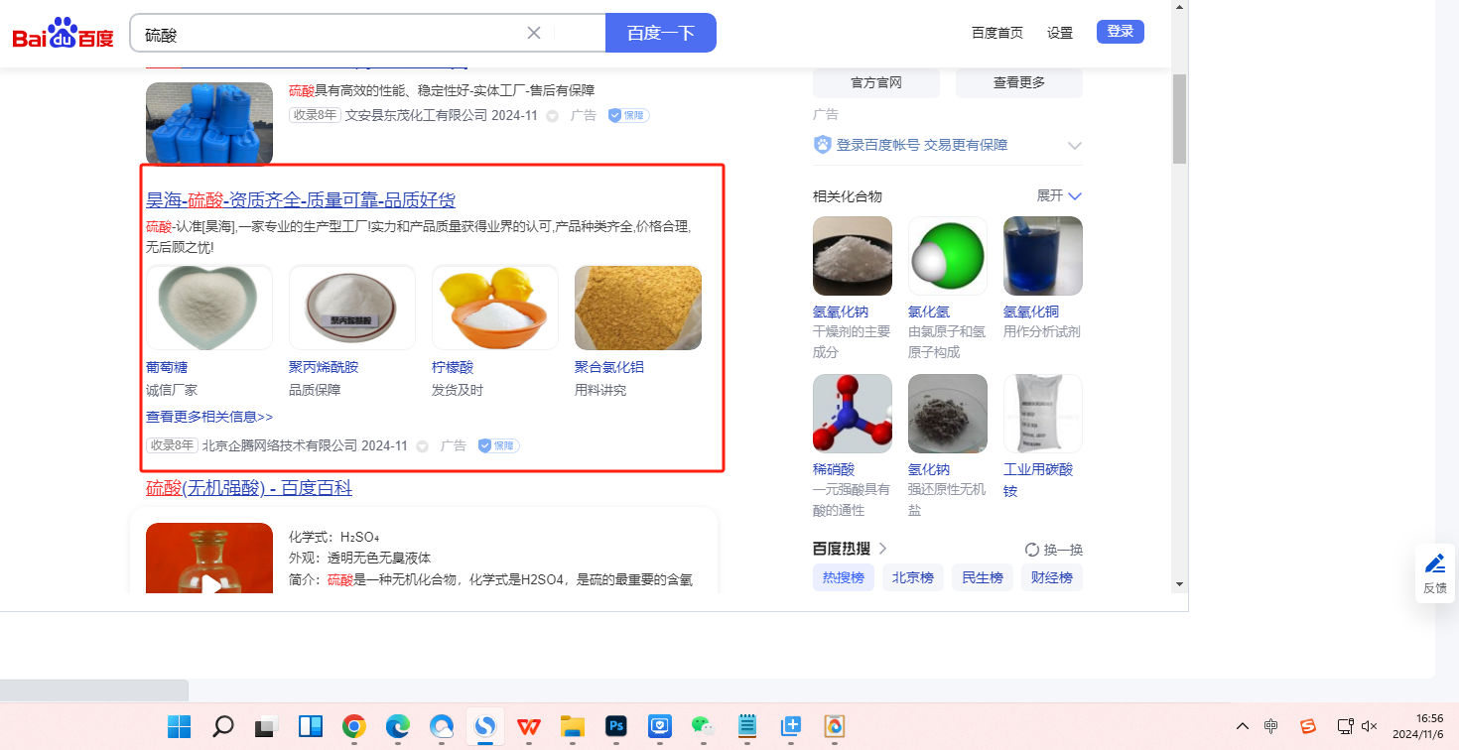The width and height of the screenshot is (1459, 750).
Task: Click the page vertical scrollbar thumb
Action: pos(1179,118)
